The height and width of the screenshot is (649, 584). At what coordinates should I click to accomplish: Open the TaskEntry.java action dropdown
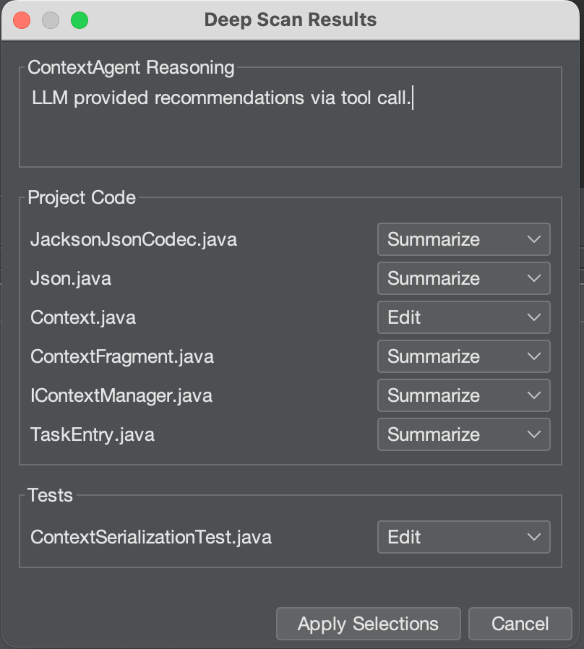(x=463, y=434)
